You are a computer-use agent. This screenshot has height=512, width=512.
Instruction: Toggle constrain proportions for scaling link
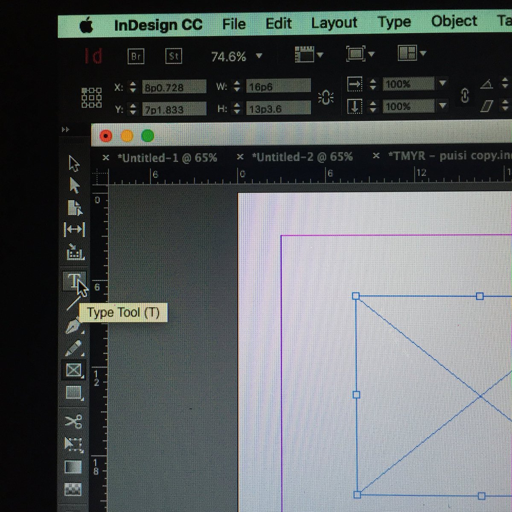pos(465,96)
